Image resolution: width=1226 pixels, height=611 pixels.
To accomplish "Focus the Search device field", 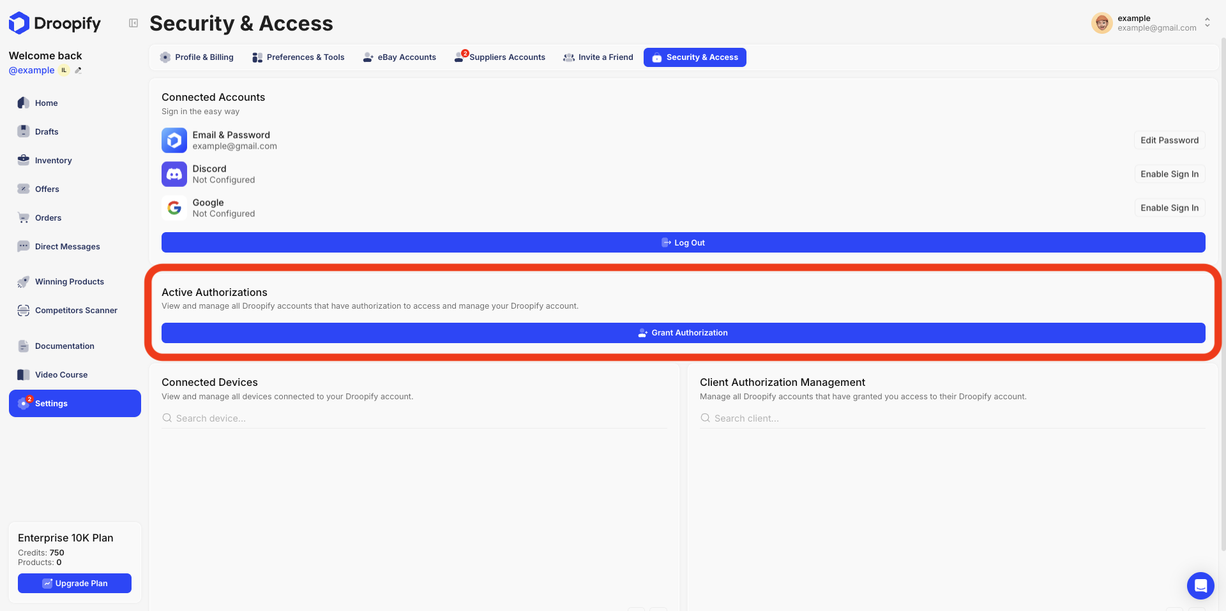I will pos(415,418).
